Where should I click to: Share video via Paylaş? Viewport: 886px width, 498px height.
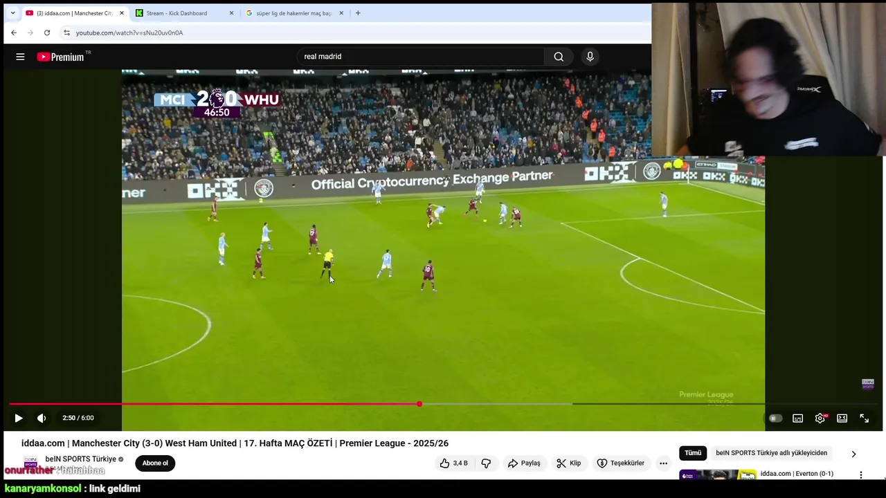[x=524, y=463]
